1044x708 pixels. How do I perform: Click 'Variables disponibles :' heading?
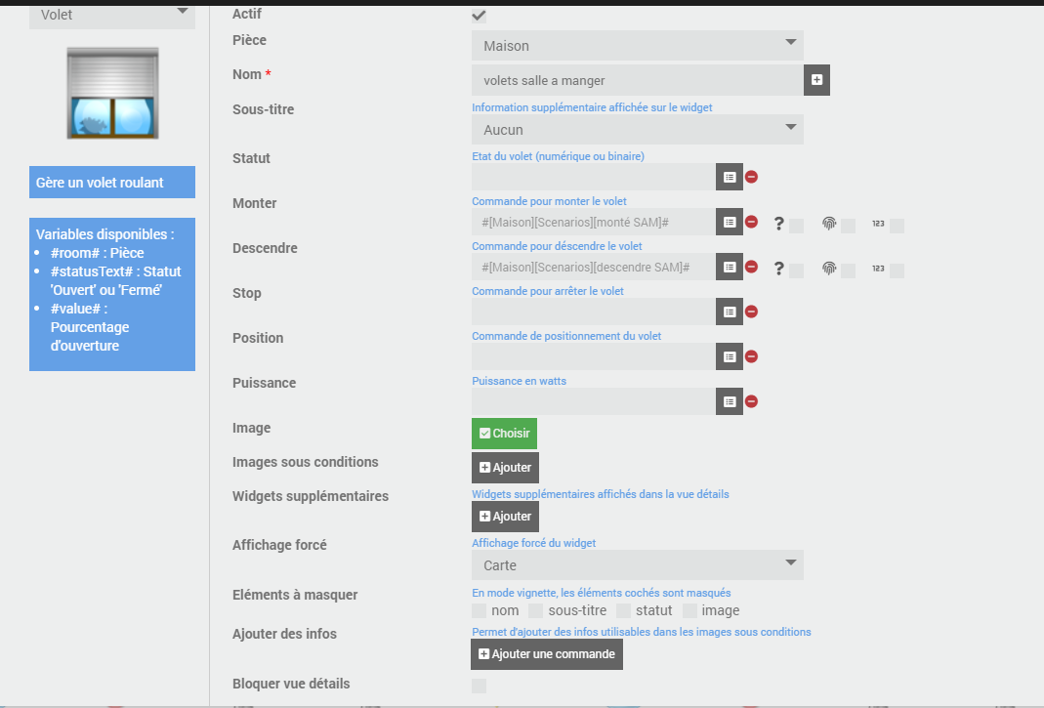pyautogui.click(x=105, y=234)
